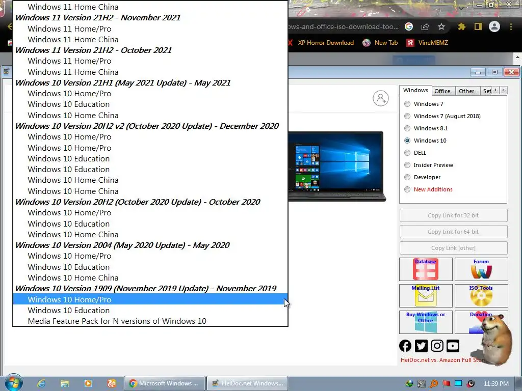Open the Donation button
Screen dimensions: 522x391
click(x=481, y=322)
